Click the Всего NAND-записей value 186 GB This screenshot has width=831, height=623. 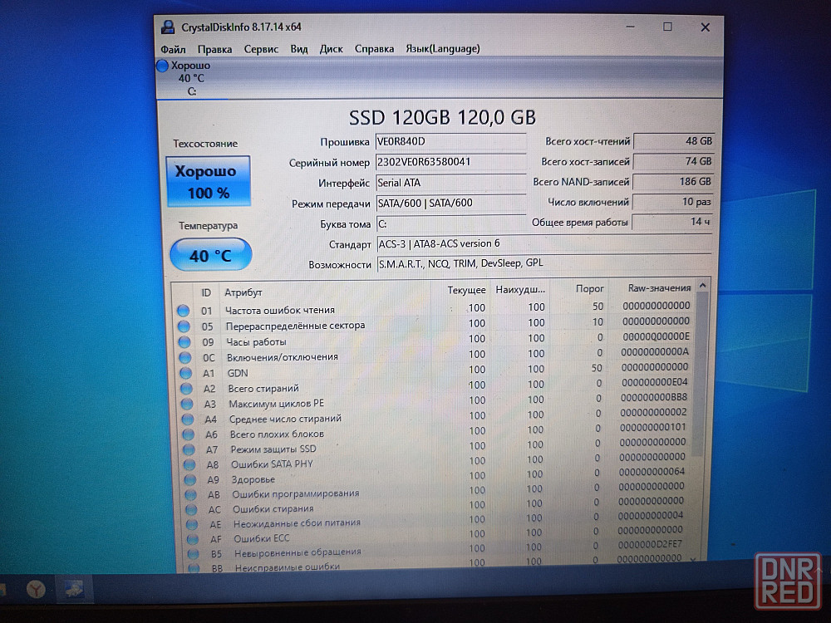(672, 182)
